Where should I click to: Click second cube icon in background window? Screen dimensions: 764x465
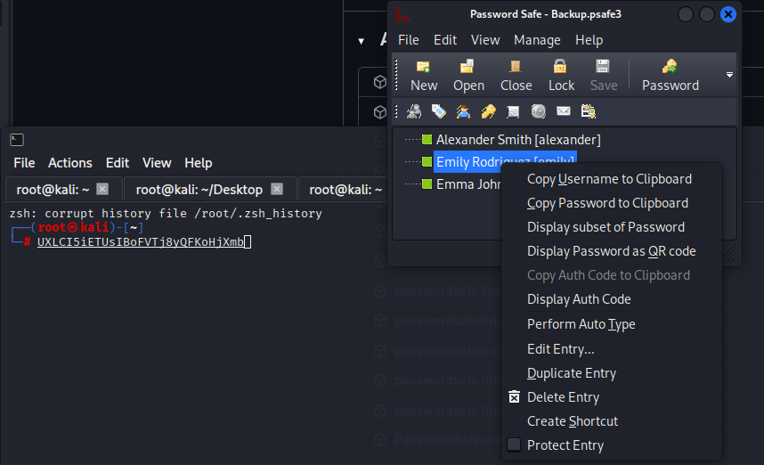point(380,112)
